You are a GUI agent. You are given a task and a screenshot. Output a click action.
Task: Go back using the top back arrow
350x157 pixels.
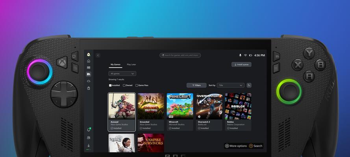click(x=98, y=55)
